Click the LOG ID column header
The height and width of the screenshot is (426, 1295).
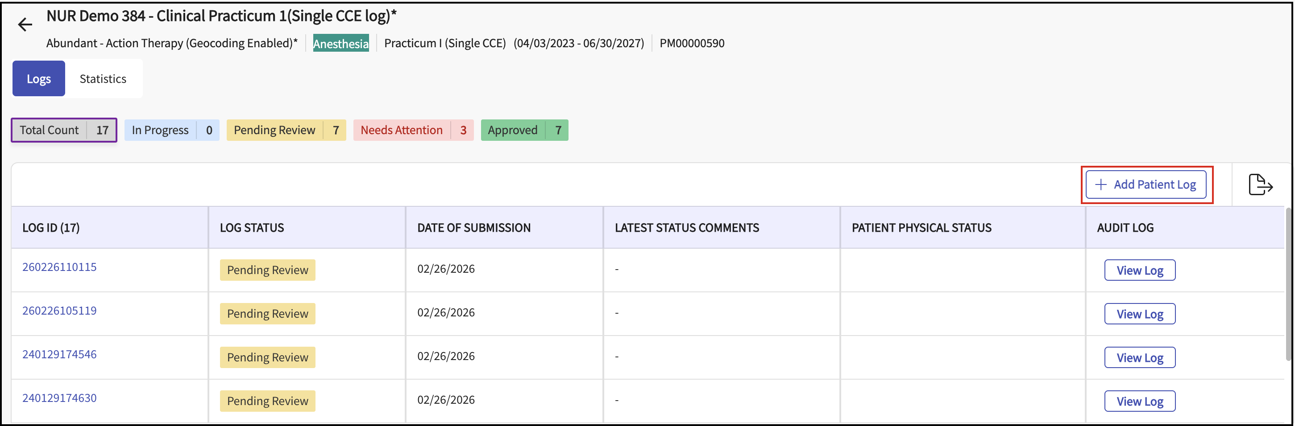coord(51,228)
